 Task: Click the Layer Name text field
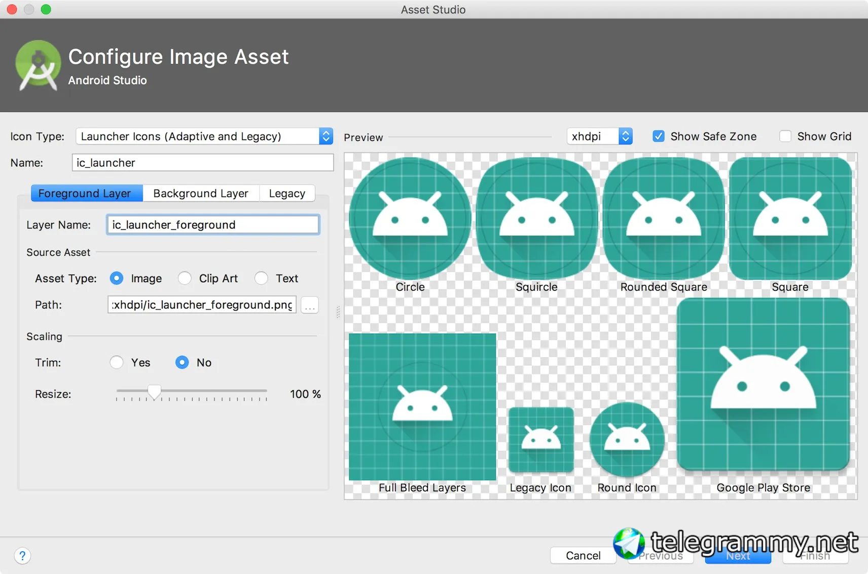click(213, 225)
